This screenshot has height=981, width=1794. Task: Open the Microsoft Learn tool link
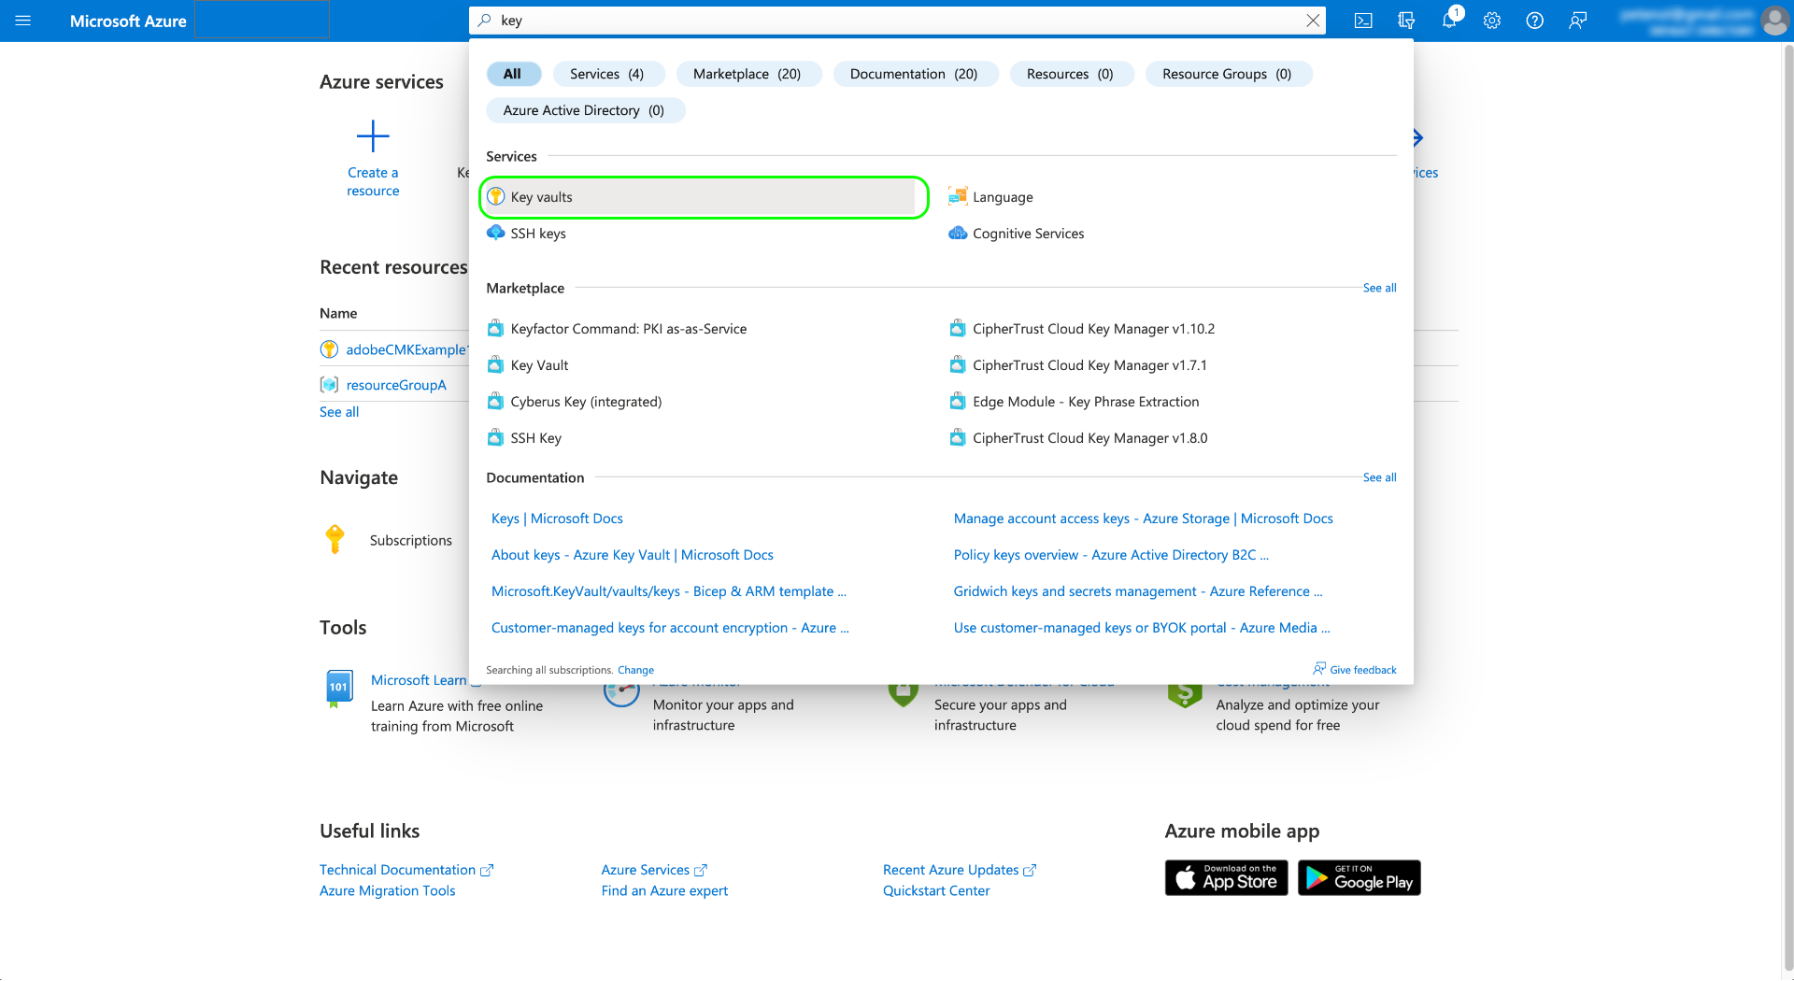[x=418, y=680]
